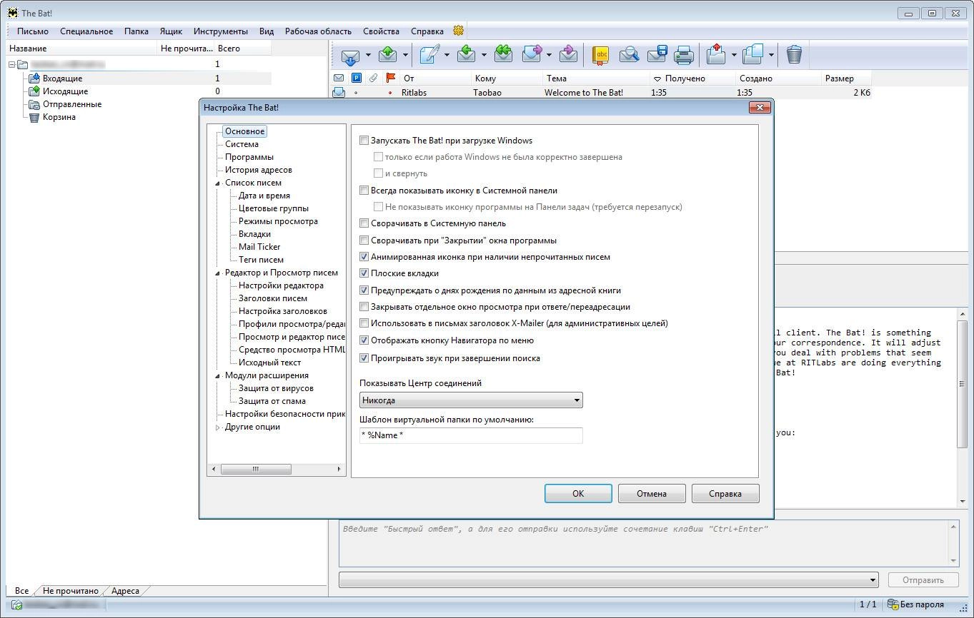Viewport: 974px width, 618px height.
Task: Click the parked 'P' column header icon
Action: pyautogui.click(x=356, y=78)
